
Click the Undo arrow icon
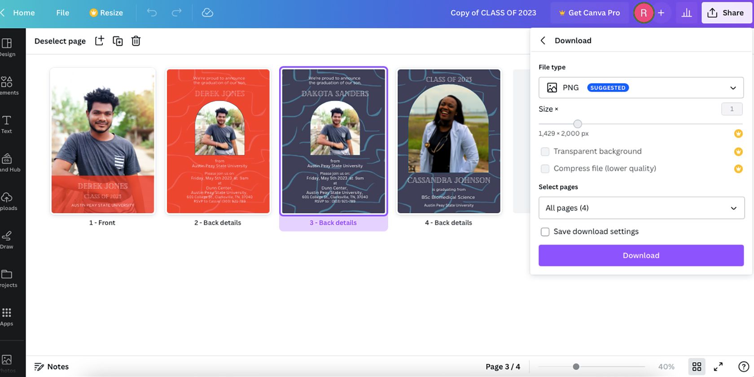(x=152, y=13)
